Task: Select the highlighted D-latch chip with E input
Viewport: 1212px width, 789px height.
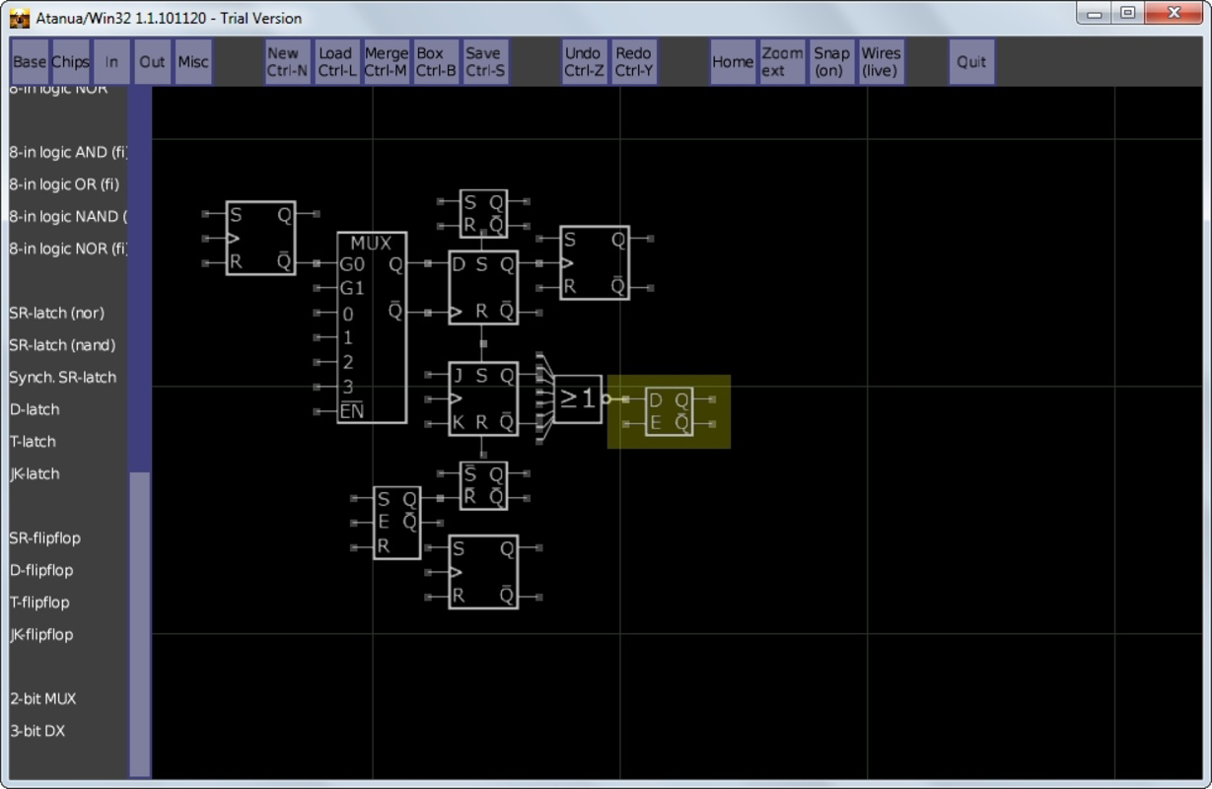Action: click(669, 411)
